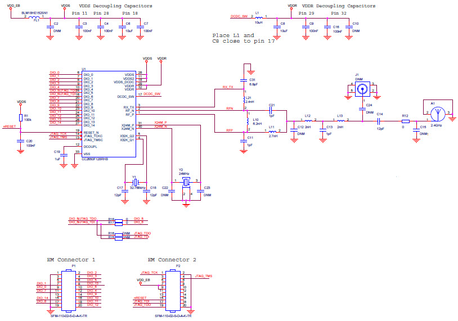Click the DCDC_SW net label beside L1
The width and height of the screenshot is (458, 321).
click(x=237, y=17)
